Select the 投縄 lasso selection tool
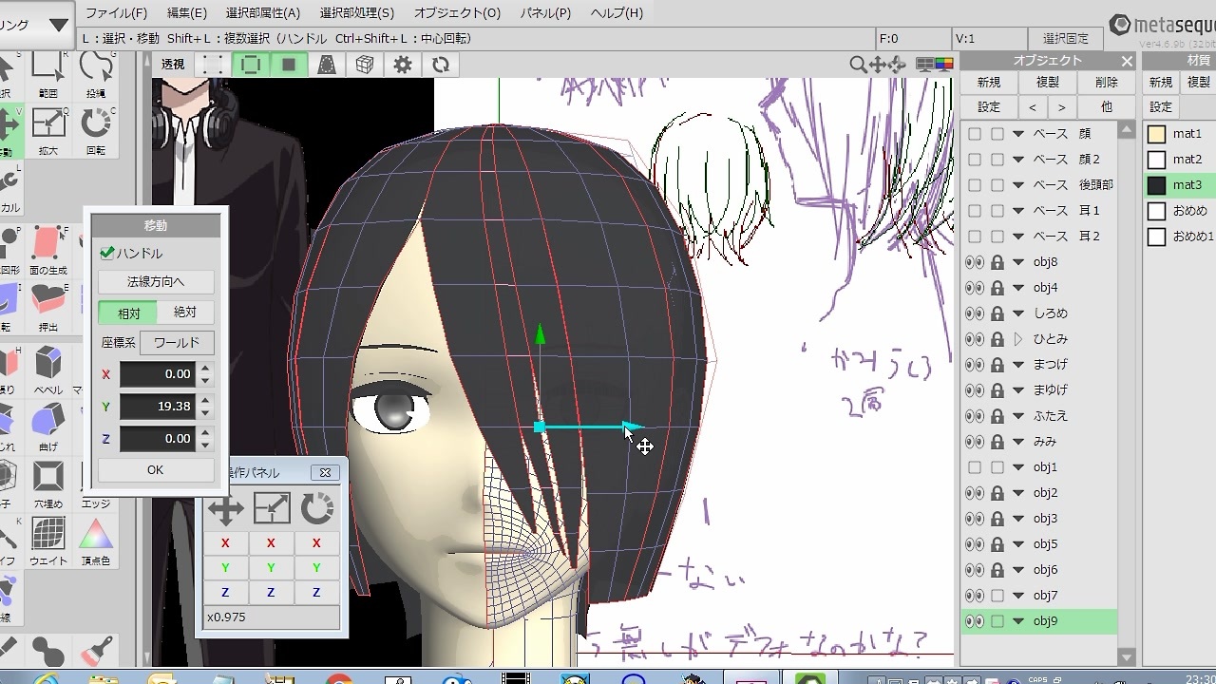 (x=96, y=74)
